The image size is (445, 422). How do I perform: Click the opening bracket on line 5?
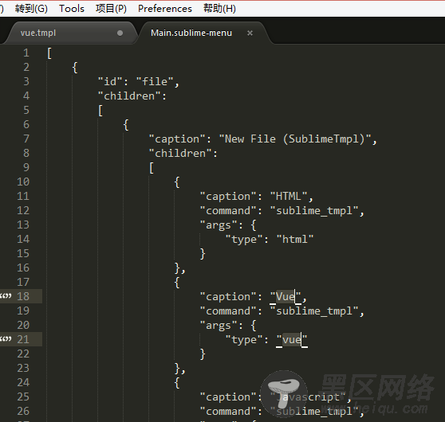click(x=100, y=111)
